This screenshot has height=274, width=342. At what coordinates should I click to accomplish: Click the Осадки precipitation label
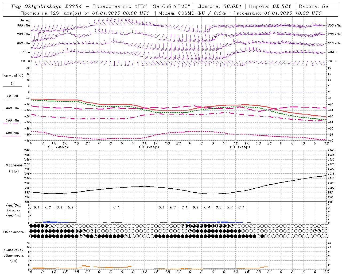pos(14,210)
